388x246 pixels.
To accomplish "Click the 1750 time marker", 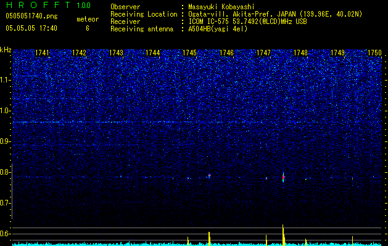I will pos(374,53).
